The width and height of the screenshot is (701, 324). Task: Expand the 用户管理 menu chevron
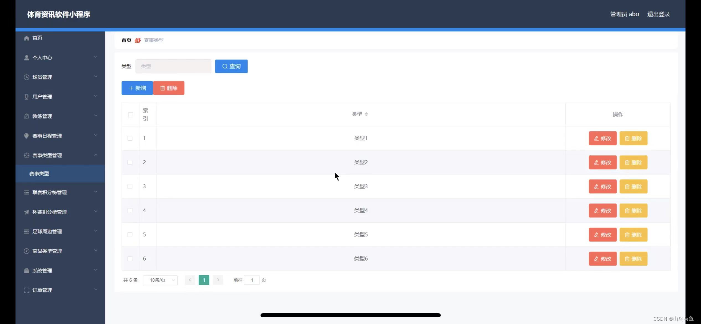point(96,96)
